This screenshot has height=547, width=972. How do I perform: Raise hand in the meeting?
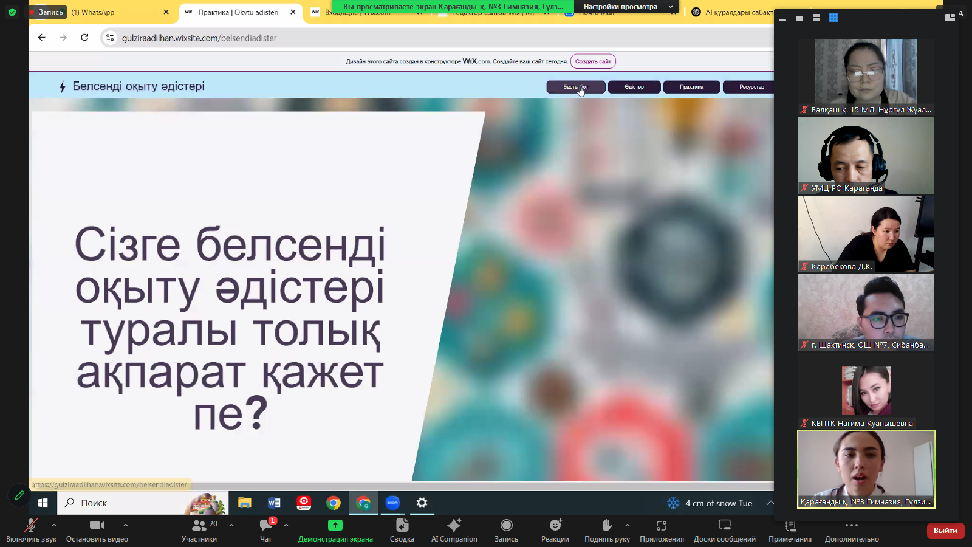[x=606, y=529]
